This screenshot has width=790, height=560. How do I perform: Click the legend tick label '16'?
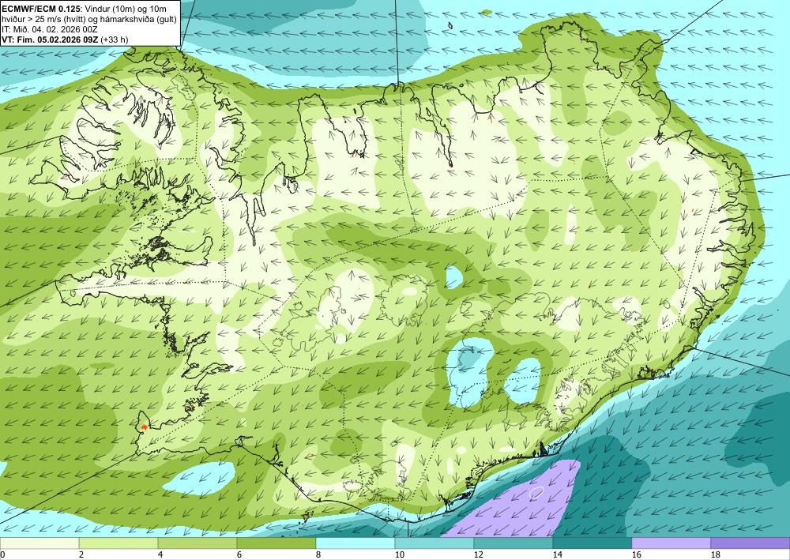(x=636, y=554)
